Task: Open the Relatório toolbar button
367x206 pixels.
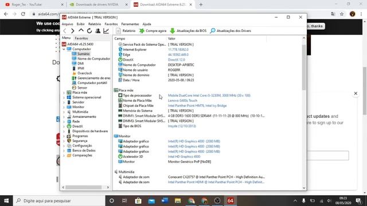Action: [x=126, y=31]
